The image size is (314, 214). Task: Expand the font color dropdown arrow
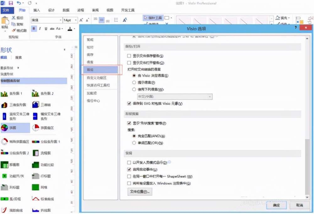tap(74, 29)
